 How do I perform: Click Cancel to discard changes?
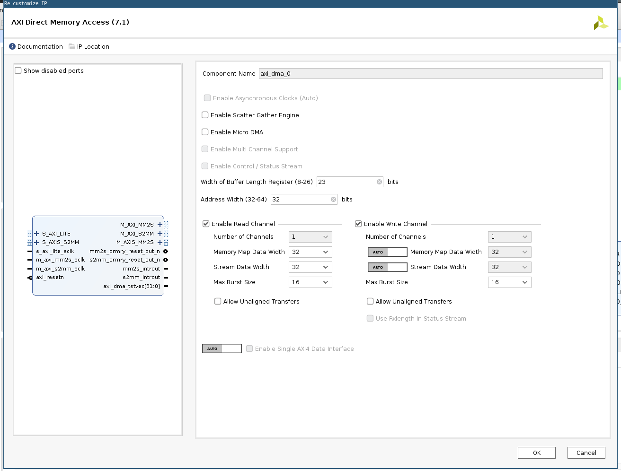[x=586, y=453]
